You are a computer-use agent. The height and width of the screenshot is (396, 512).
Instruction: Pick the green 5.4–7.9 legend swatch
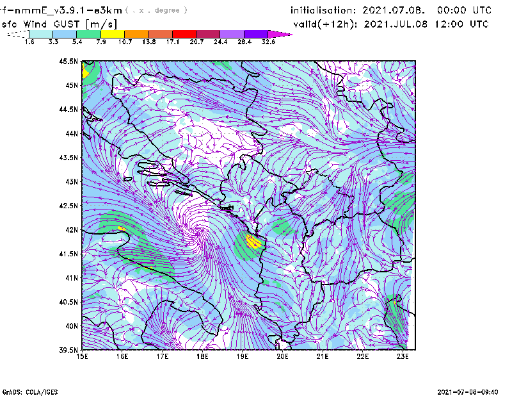click(x=88, y=34)
